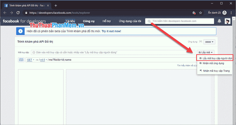Open the Công cụ menu
This screenshot has width=236, height=125.
point(89,21)
